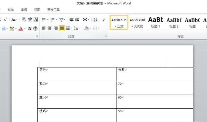This screenshot has width=207, height=122.
Task: Apply the text highlight color marker
Action: coord(12,28)
